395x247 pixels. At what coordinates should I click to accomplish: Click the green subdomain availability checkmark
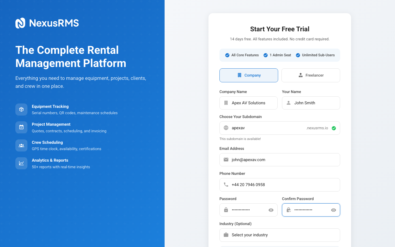(334, 128)
